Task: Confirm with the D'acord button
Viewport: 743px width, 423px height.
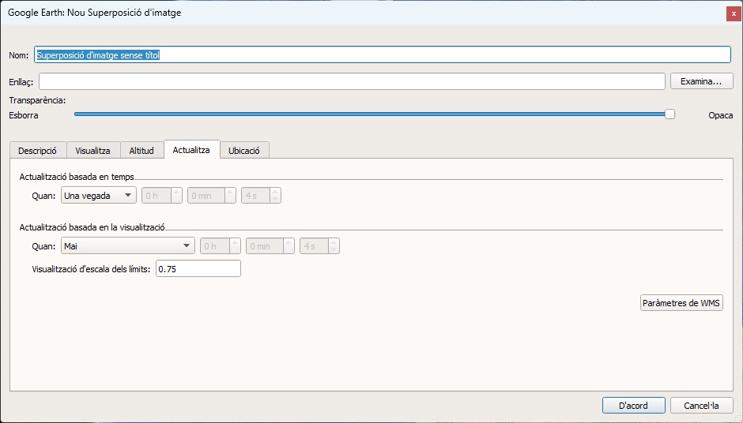Action: pyautogui.click(x=633, y=406)
